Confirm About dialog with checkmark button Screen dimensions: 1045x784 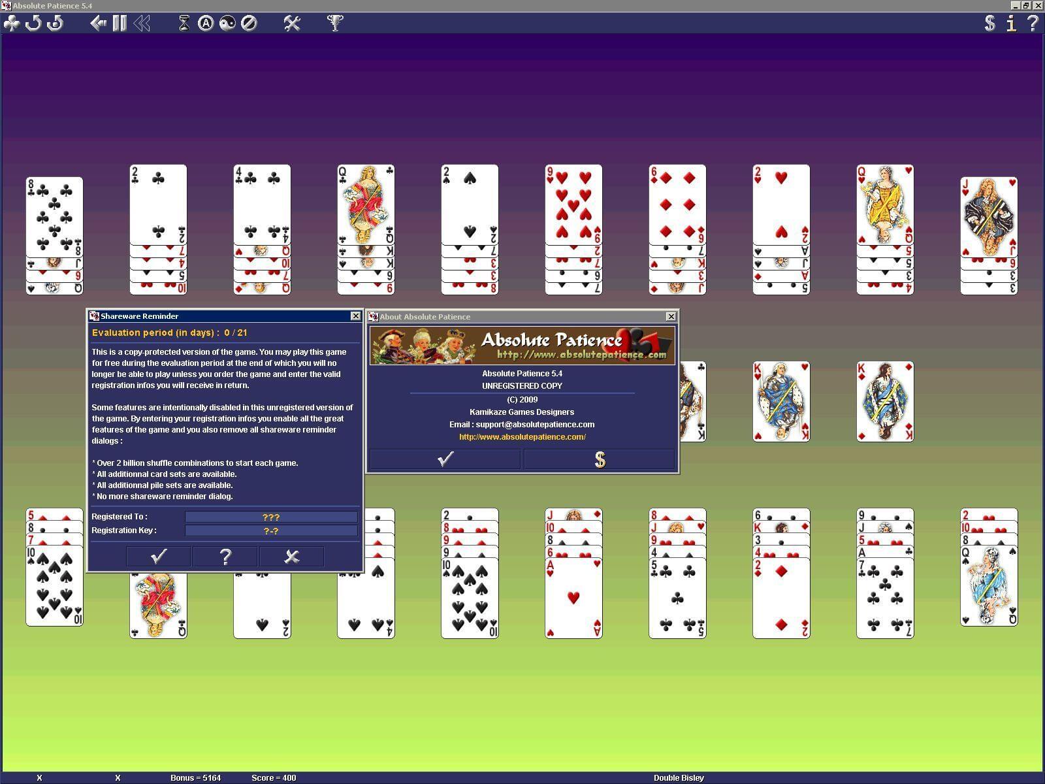(445, 459)
